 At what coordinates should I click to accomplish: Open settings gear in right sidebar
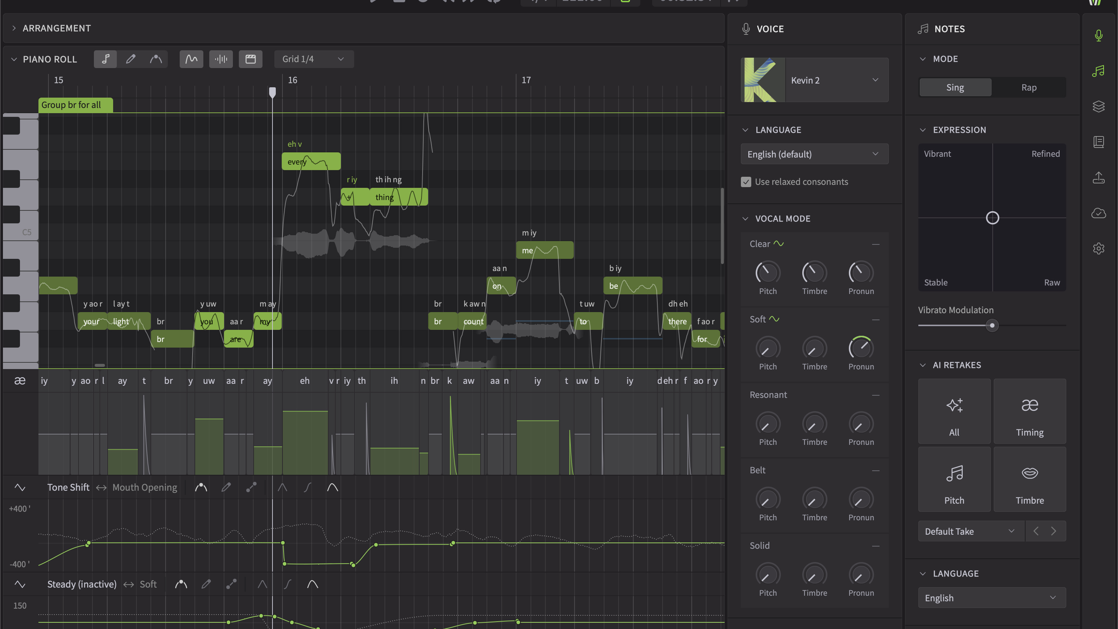(1098, 248)
